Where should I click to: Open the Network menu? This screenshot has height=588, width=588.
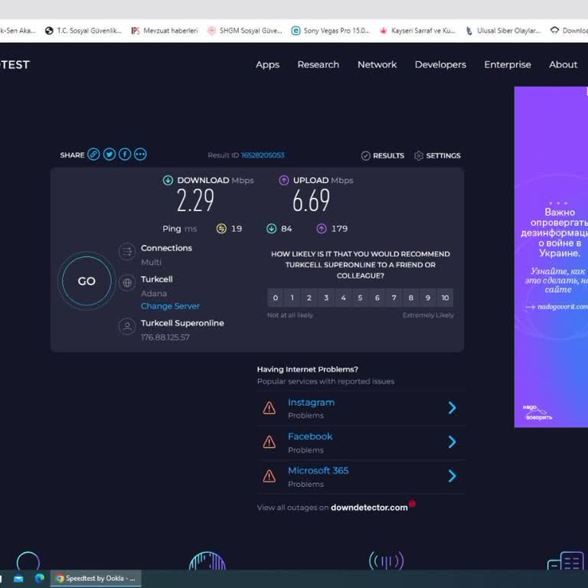coord(377,64)
